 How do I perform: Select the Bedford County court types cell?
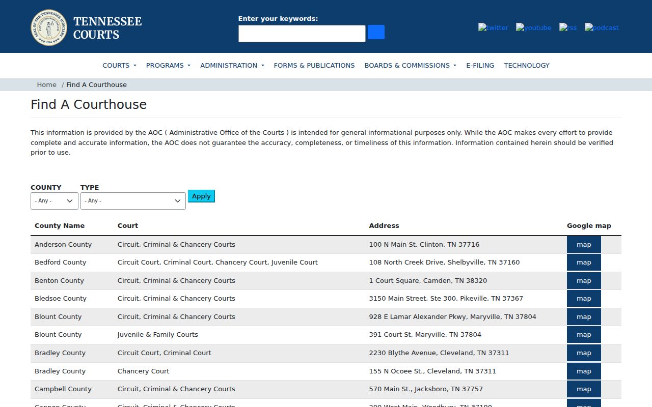(218, 263)
